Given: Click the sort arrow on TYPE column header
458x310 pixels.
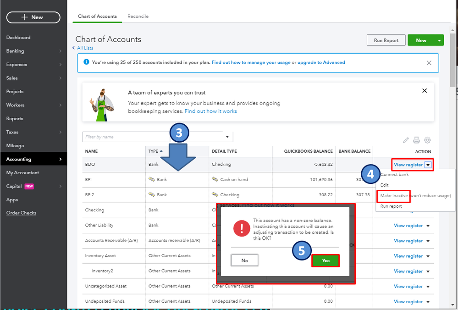Looking at the screenshot, I should point(161,151).
